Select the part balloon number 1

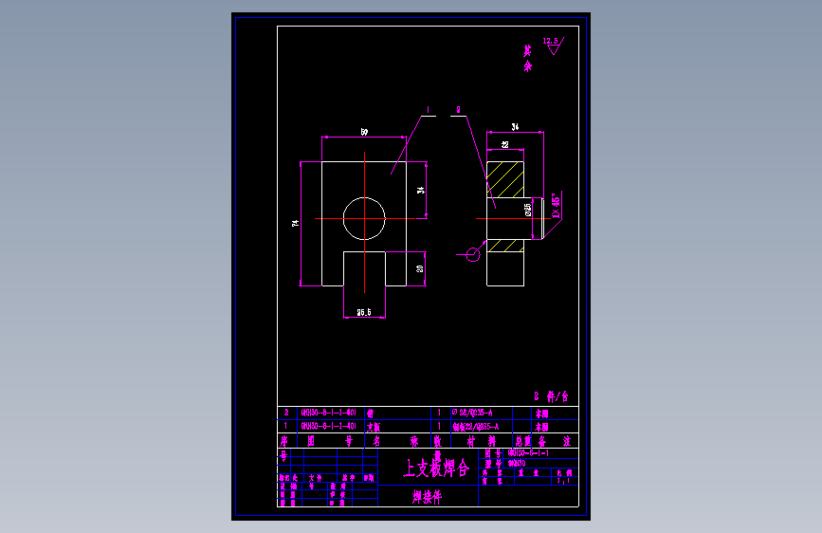[x=428, y=110]
